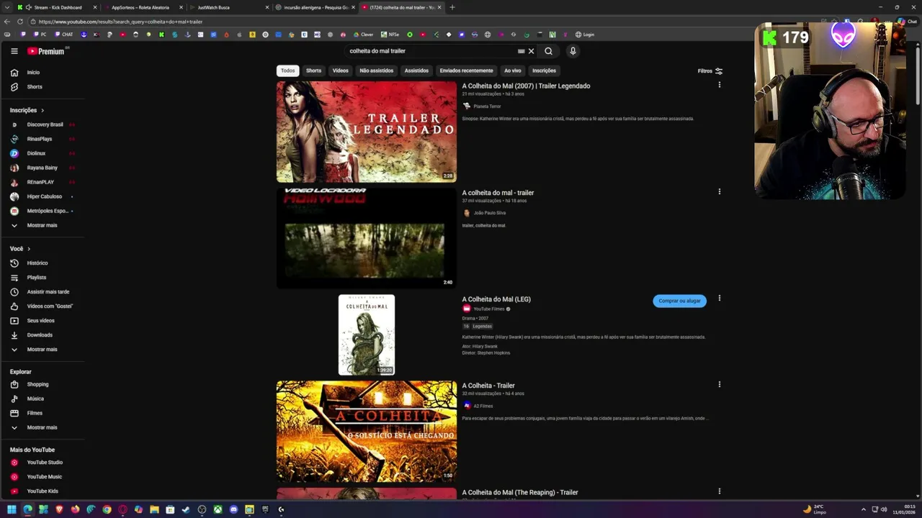Open Windows Start menu

[x=12, y=509]
